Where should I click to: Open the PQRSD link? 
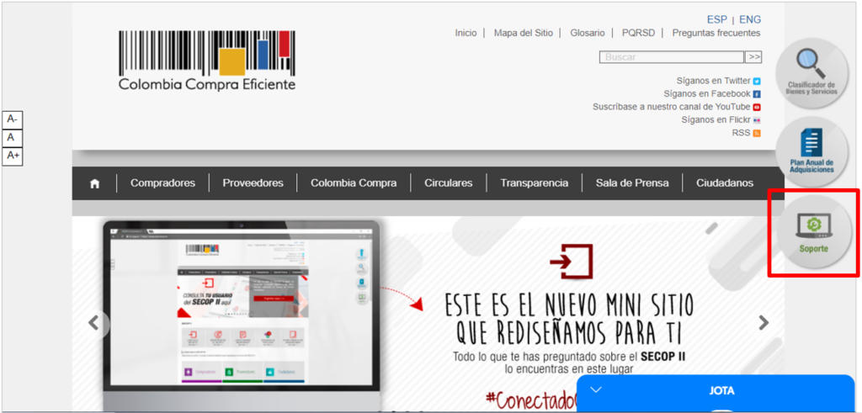tap(638, 33)
